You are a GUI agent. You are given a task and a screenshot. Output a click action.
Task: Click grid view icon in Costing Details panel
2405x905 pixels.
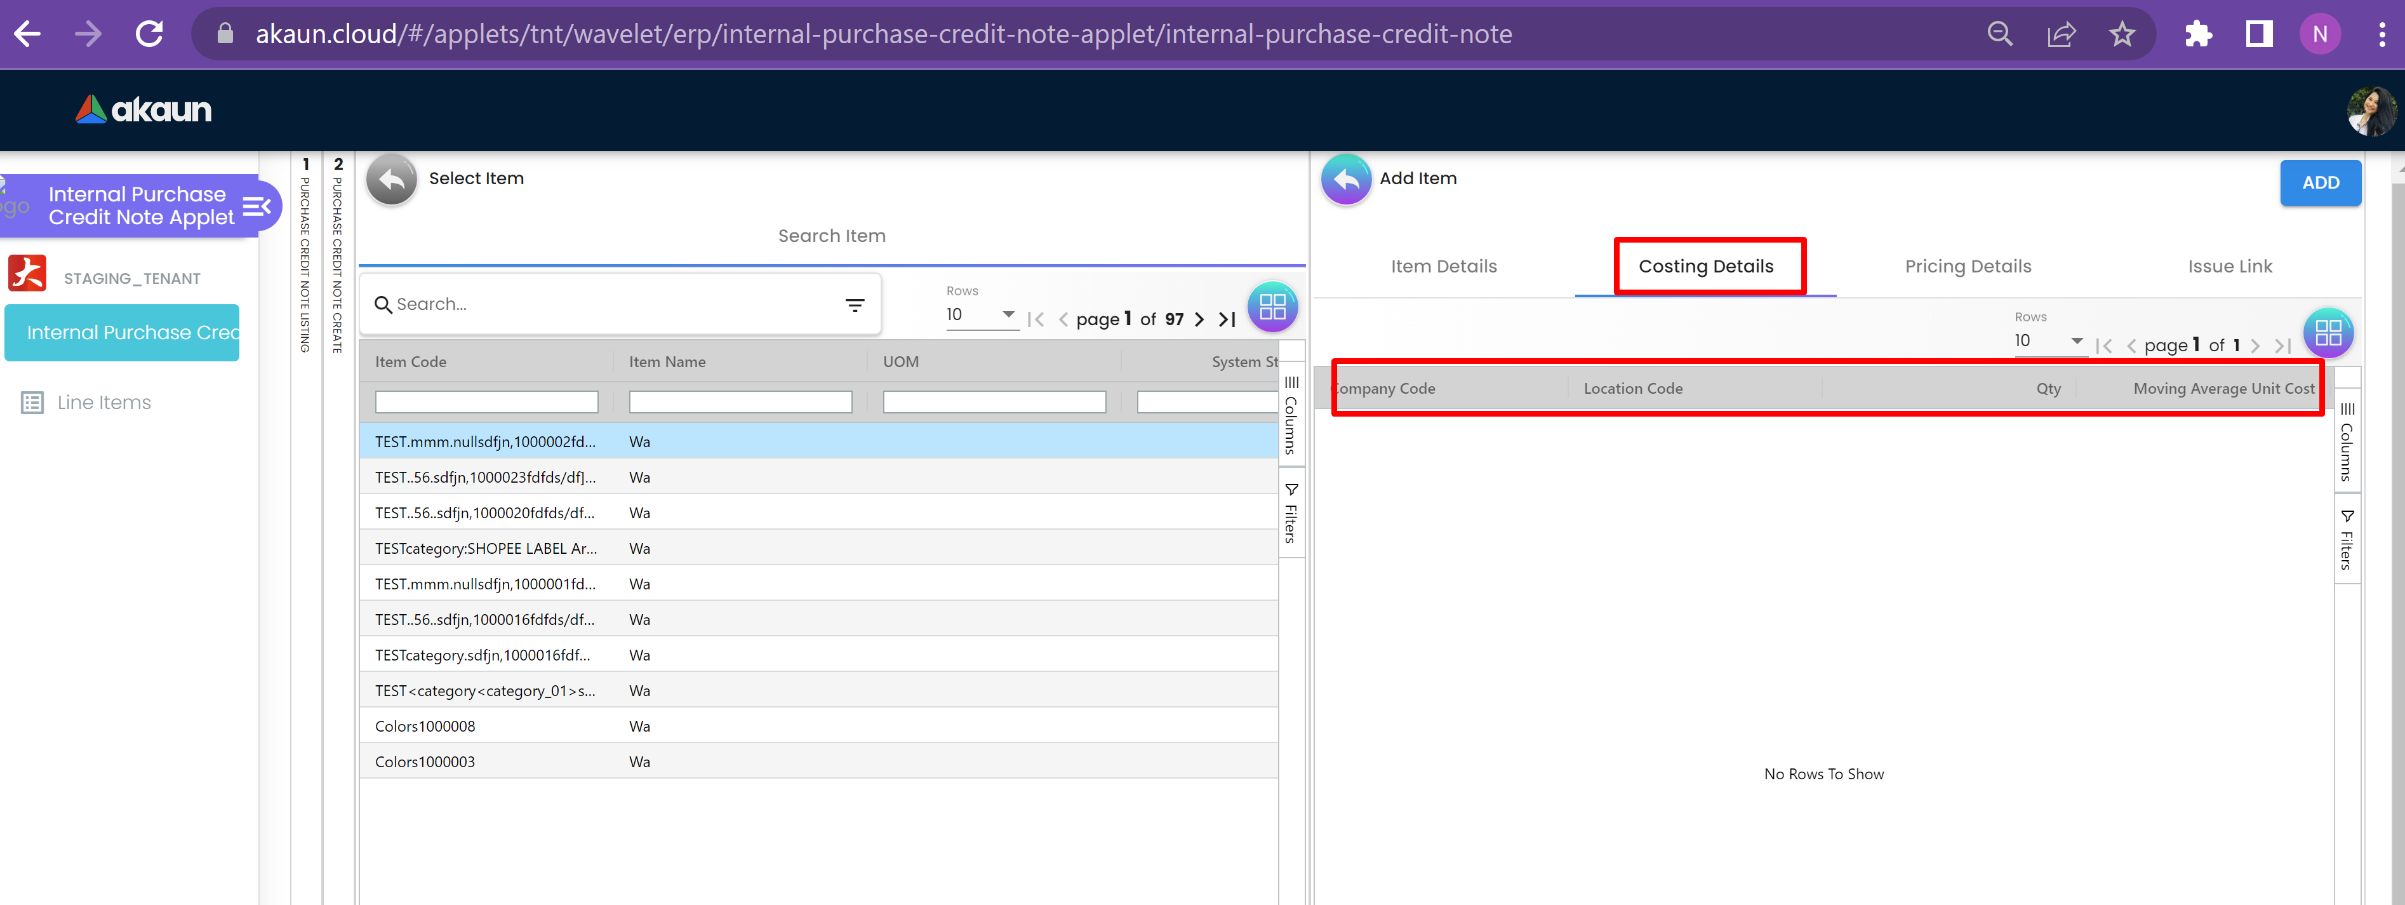pyautogui.click(x=2328, y=333)
